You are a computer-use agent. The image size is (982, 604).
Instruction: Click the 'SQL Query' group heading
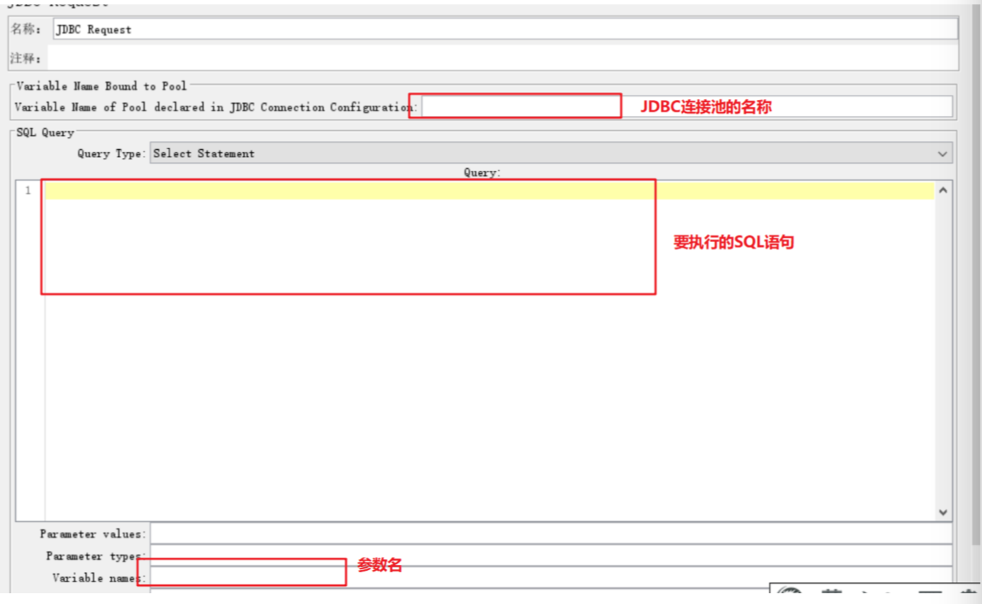45,133
